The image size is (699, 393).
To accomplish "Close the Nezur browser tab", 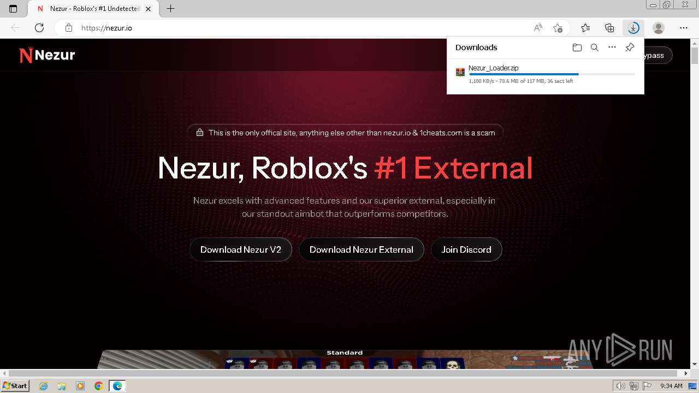I will coord(148,9).
